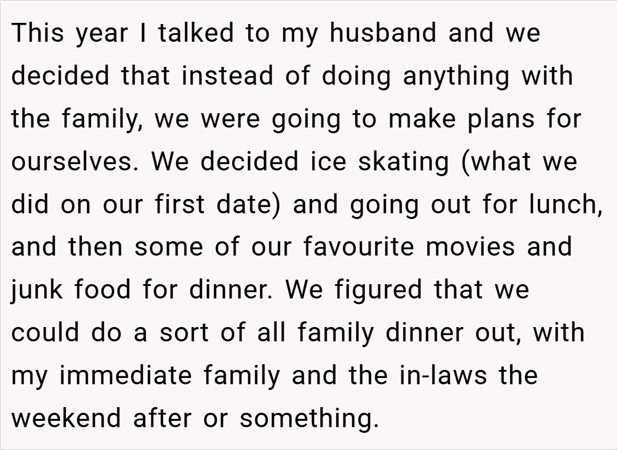
Task: Click the word "anything" in the paragraph
Action: [456, 76]
